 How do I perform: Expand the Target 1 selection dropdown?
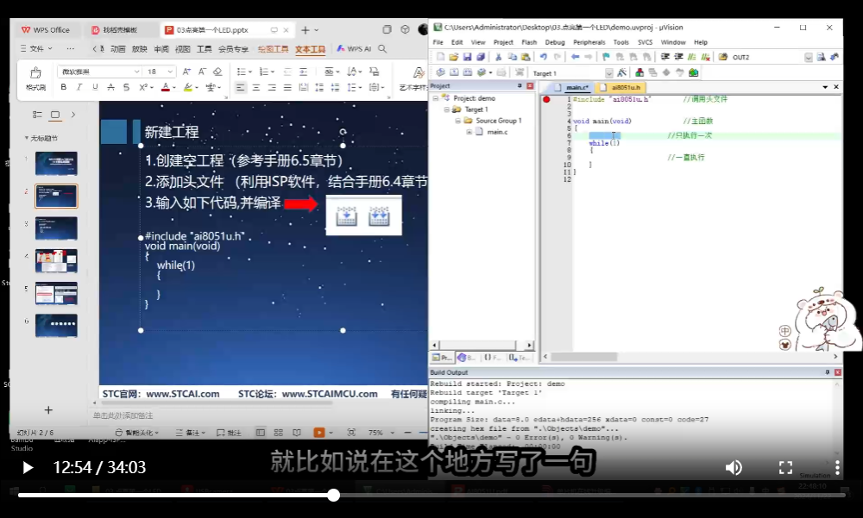608,73
